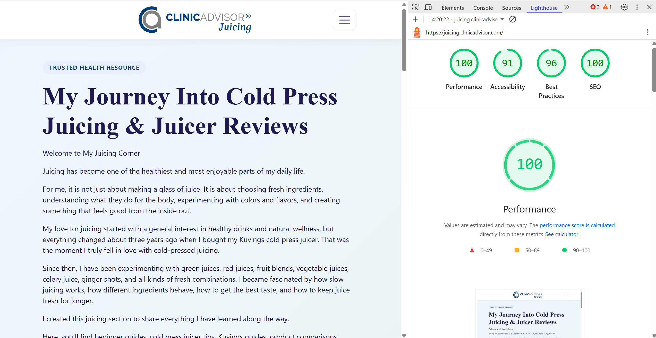Open the report selector dropdown 14:20:22

point(466,19)
